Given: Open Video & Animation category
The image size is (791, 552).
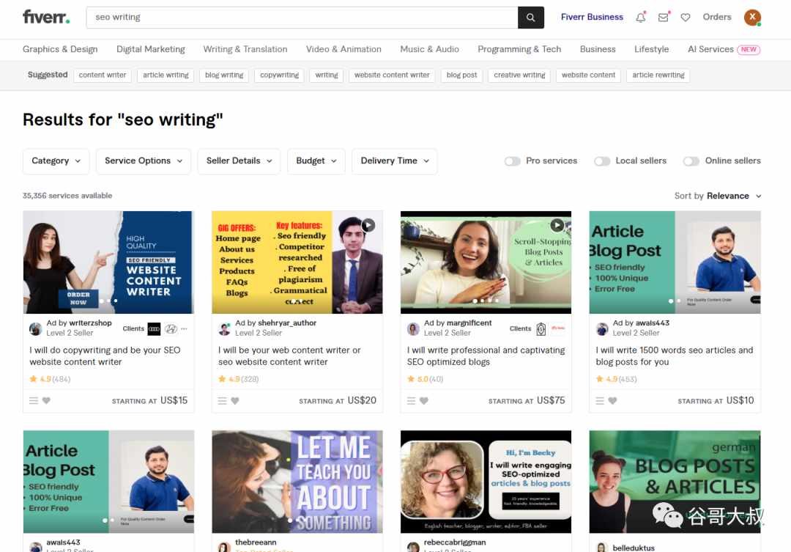Looking at the screenshot, I should [343, 49].
